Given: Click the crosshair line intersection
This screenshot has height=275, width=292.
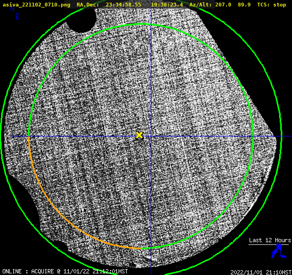Looking at the screenshot, I should pos(151,136).
